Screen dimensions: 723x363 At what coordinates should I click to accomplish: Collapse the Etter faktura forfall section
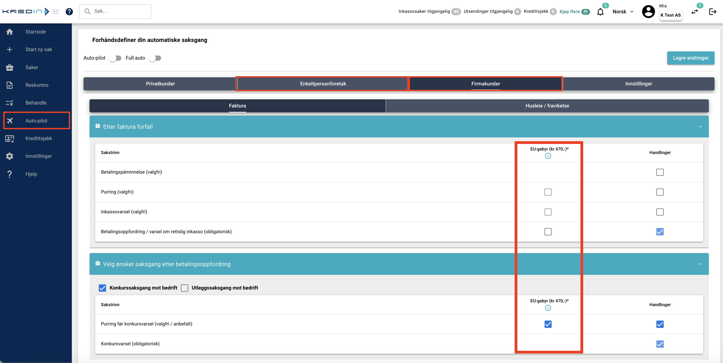700,127
